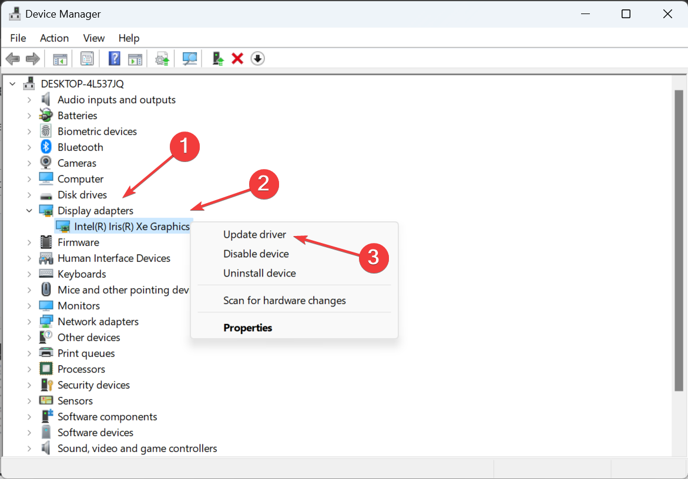Click the Bluetooth category icon

[x=46, y=147]
